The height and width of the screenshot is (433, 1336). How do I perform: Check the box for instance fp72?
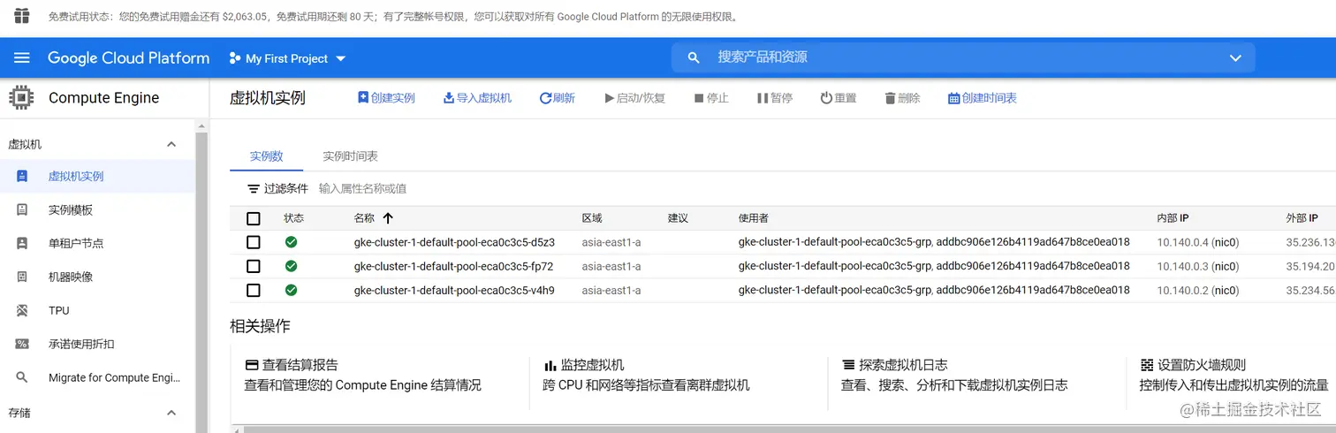254,266
